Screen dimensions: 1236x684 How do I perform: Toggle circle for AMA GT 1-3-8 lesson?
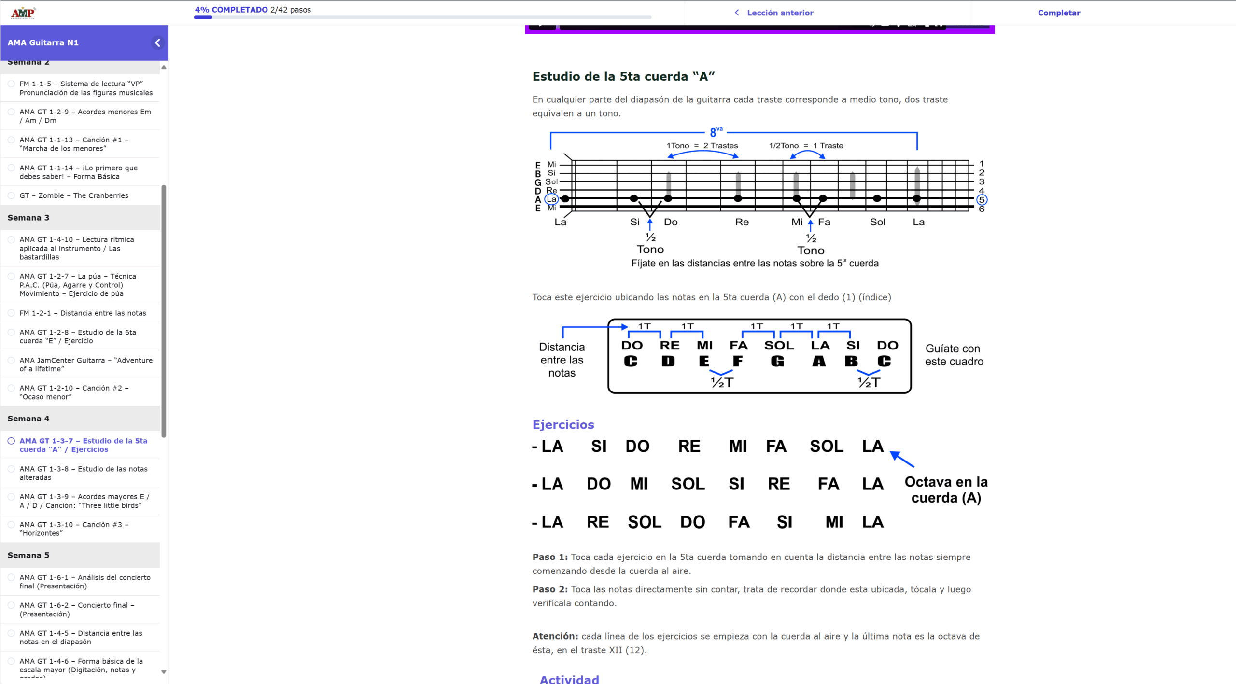[x=11, y=469]
